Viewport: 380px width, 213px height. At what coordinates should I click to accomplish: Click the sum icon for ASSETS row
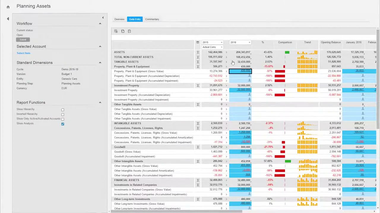point(198,52)
